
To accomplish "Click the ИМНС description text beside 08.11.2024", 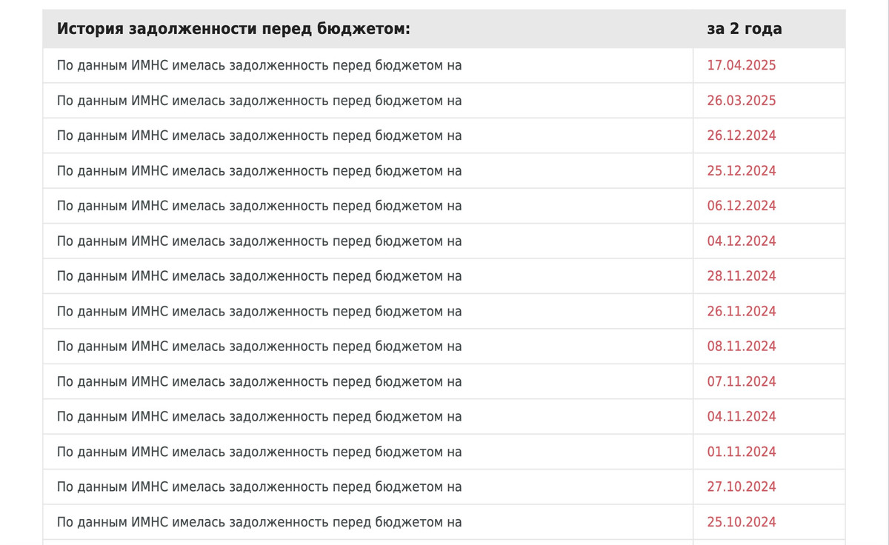I will click(x=259, y=347).
